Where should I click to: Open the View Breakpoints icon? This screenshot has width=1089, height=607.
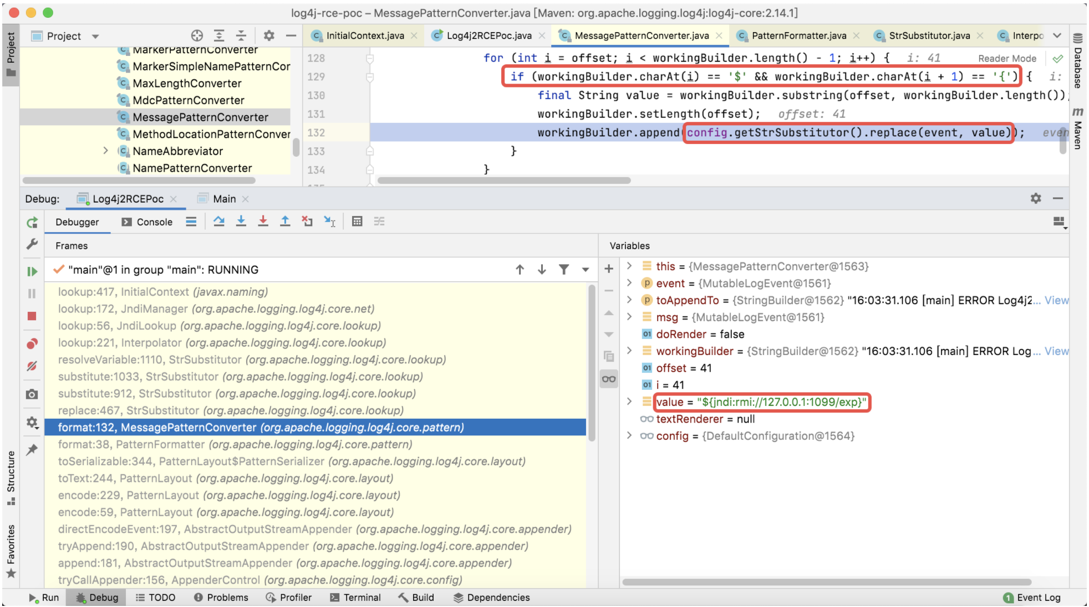(32, 344)
